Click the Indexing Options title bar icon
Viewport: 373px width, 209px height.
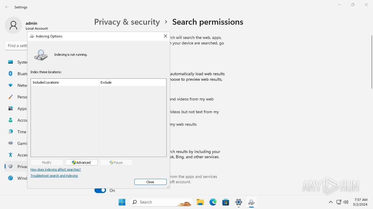pos(32,36)
